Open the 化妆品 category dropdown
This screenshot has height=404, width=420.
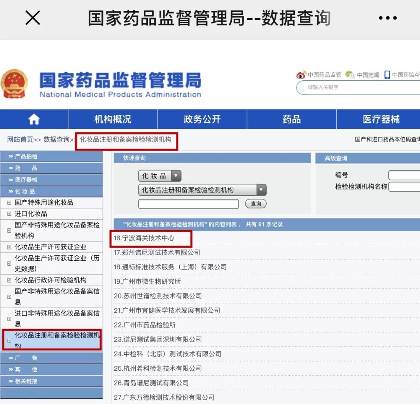[160, 176]
